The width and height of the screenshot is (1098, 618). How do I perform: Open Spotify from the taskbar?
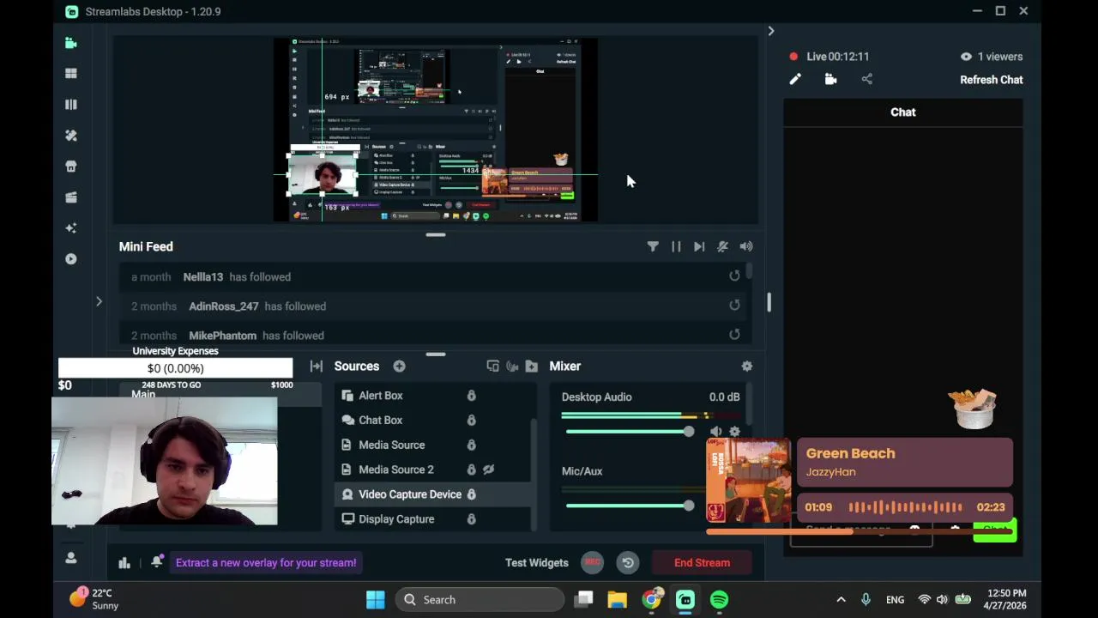[x=719, y=600]
